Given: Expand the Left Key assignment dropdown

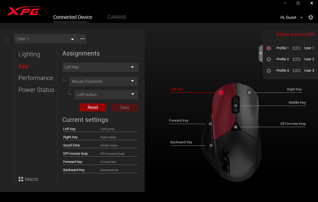Looking at the screenshot, I should click(x=100, y=67).
